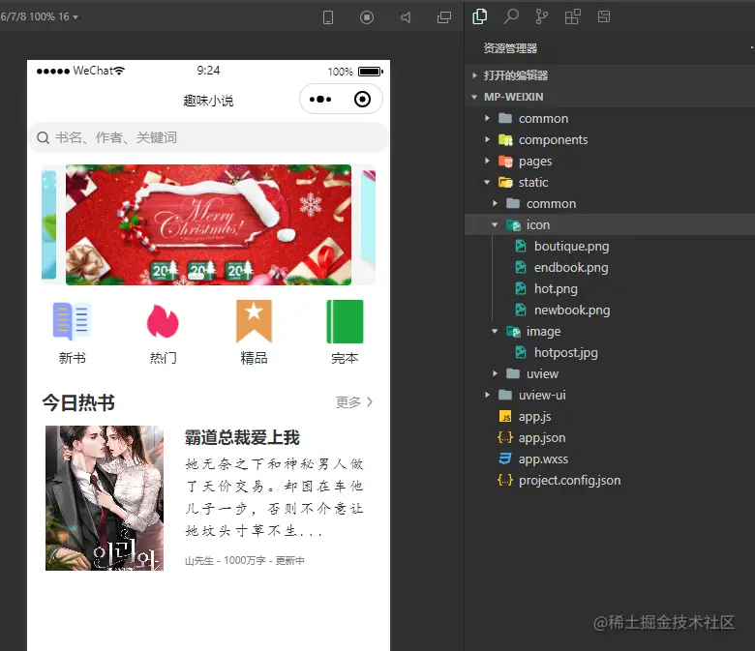This screenshot has width=755, height=651.
Task: Click the search box with 书名、作者、关键词
Action: point(208,137)
